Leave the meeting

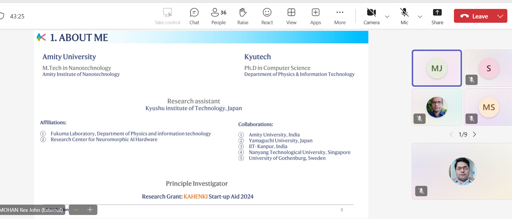click(474, 16)
